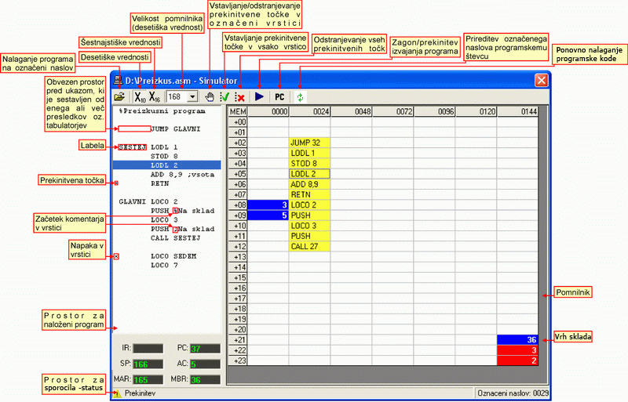Image resolution: width=628 pixels, height=402 pixels.
Task: Click the PC register value field
Action: click(x=206, y=348)
